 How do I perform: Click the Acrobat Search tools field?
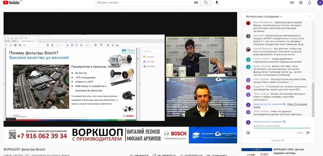point(152,51)
